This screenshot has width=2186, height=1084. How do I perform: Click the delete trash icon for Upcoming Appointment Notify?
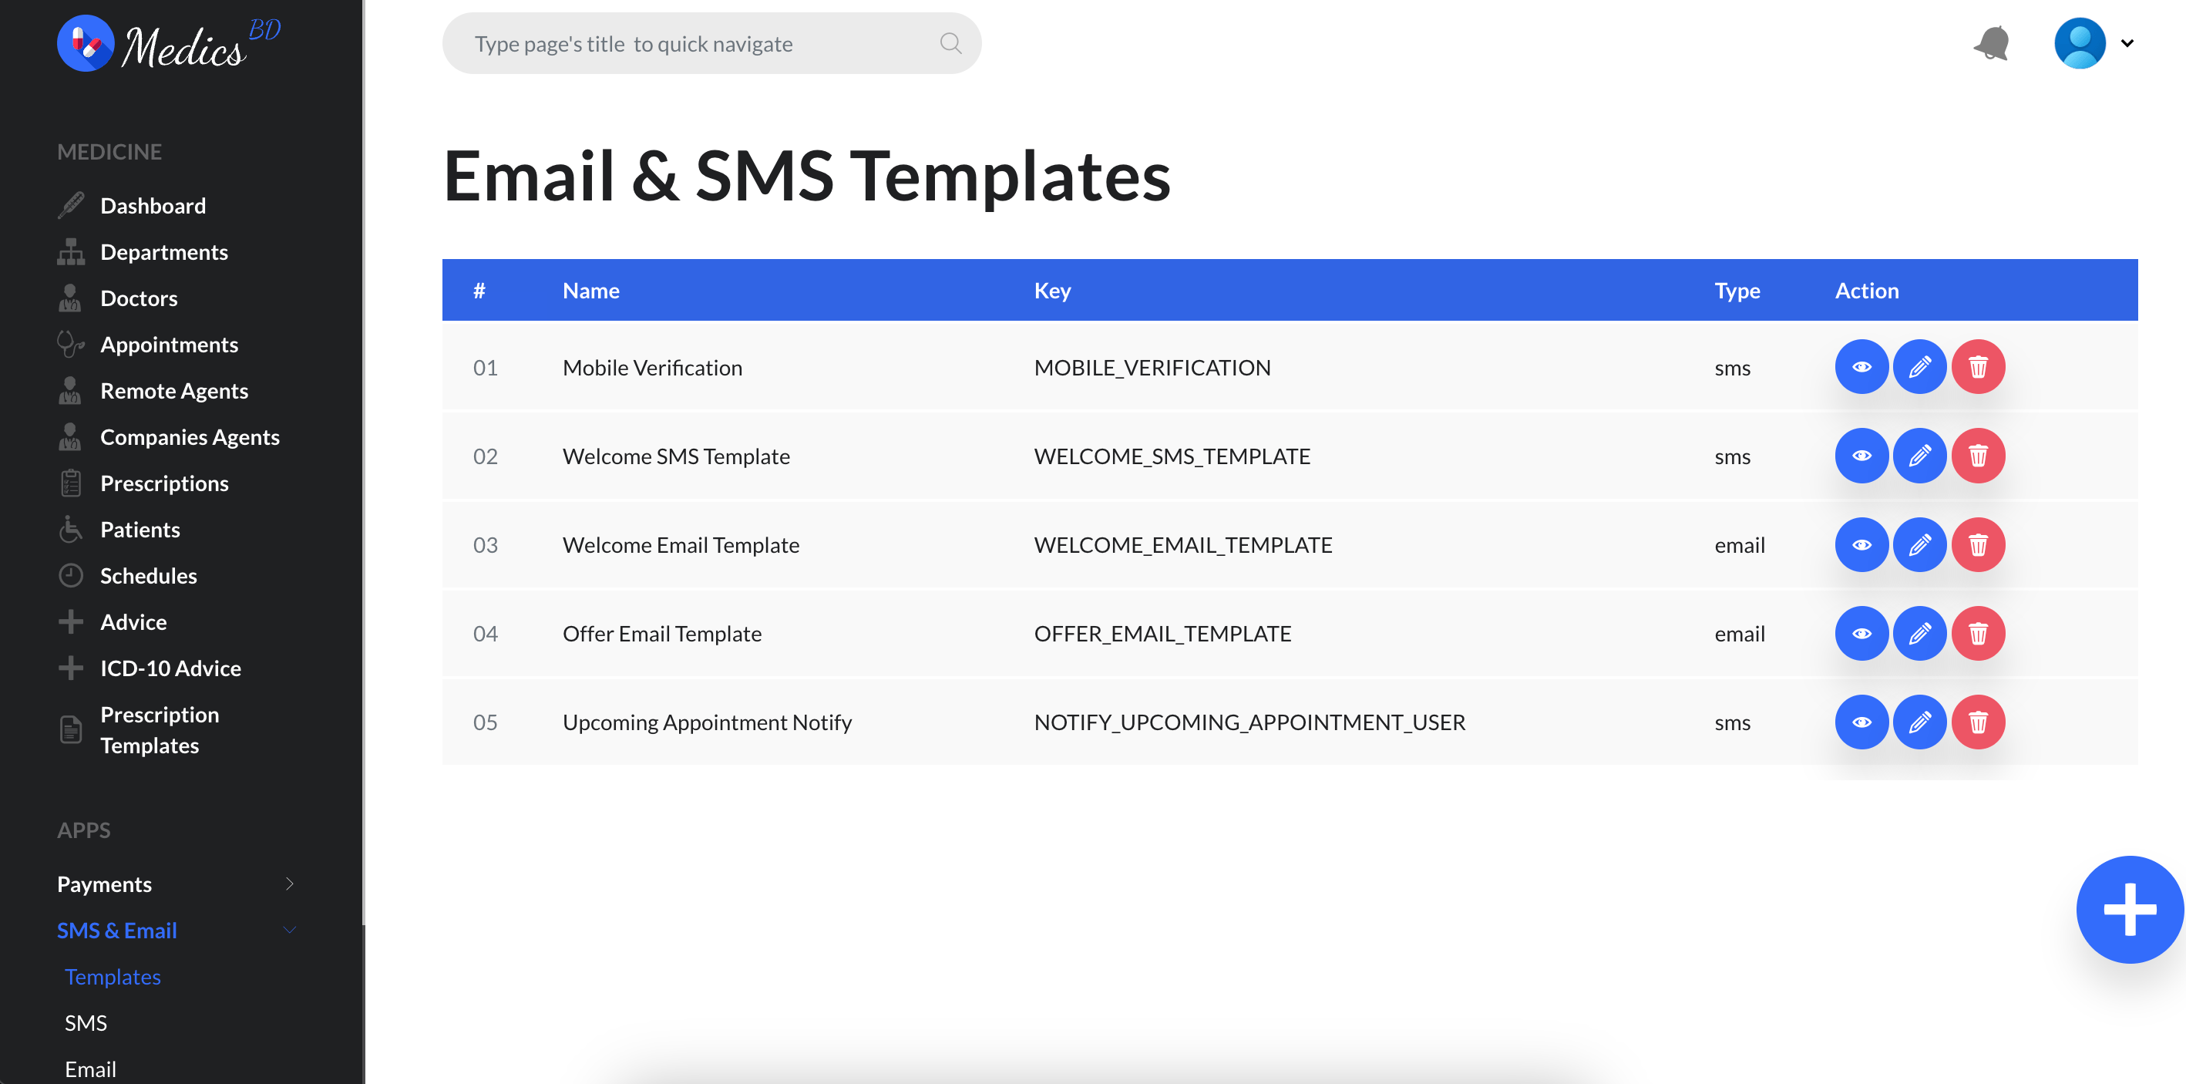pos(1979,722)
